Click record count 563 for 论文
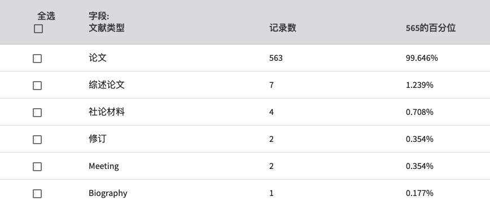490x205 pixels. 276,58
